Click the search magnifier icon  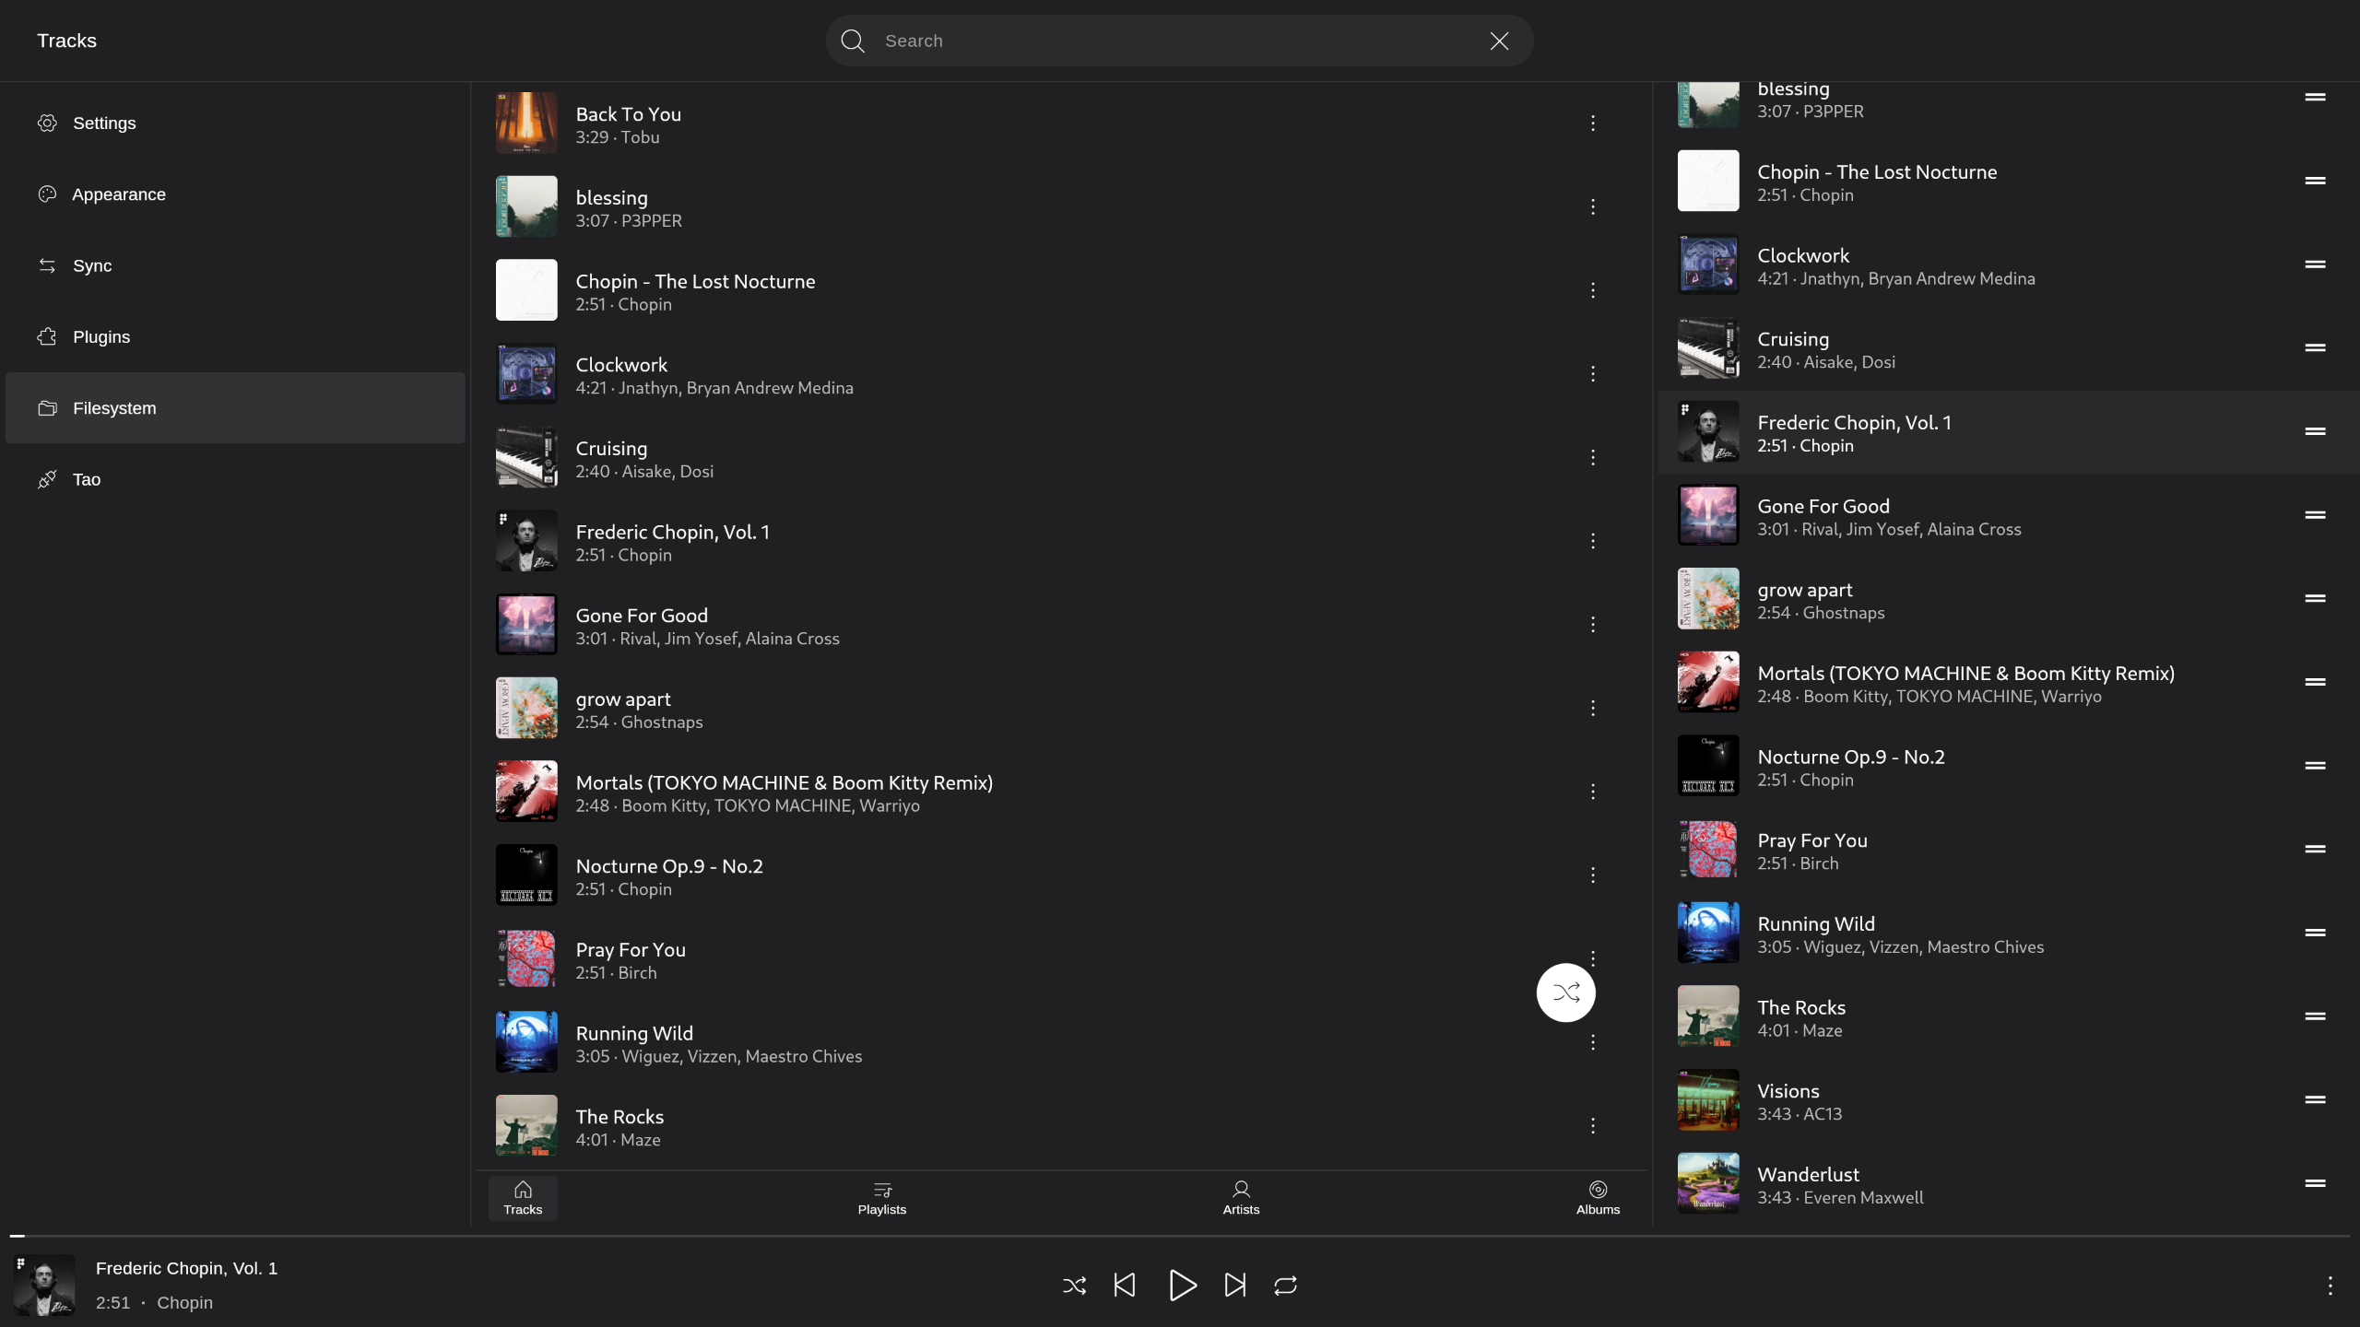tap(853, 41)
